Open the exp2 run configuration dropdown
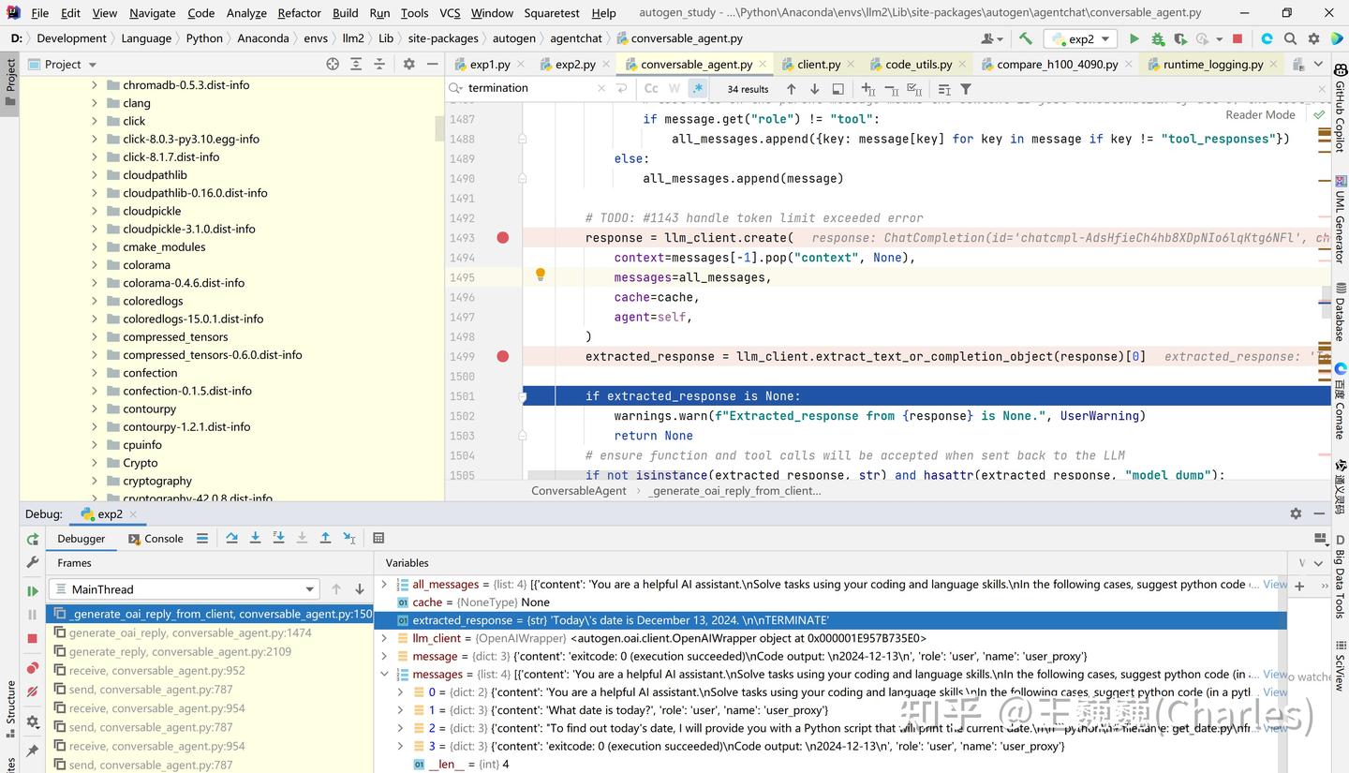This screenshot has width=1349, height=773. pos(1081,38)
